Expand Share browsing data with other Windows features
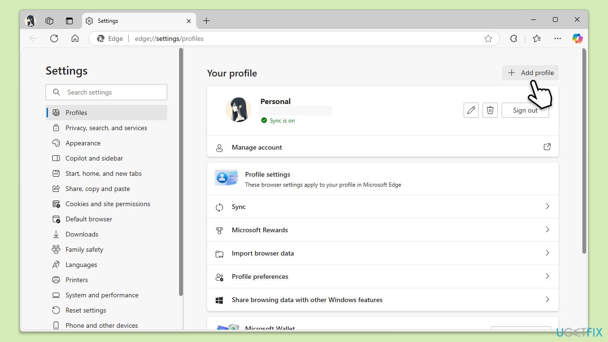 tap(383, 300)
